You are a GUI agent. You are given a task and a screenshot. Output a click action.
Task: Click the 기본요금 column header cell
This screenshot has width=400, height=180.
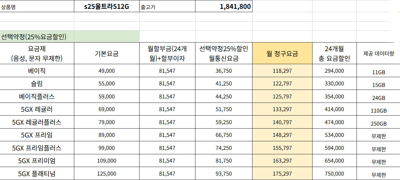(106, 53)
